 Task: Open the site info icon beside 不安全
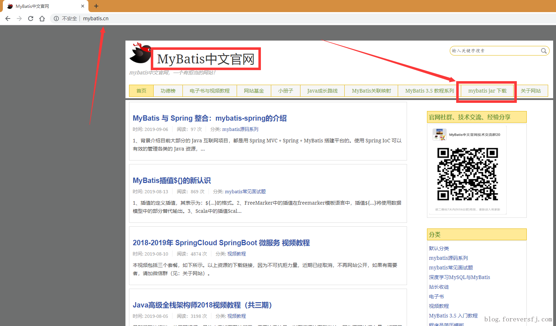coord(56,19)
